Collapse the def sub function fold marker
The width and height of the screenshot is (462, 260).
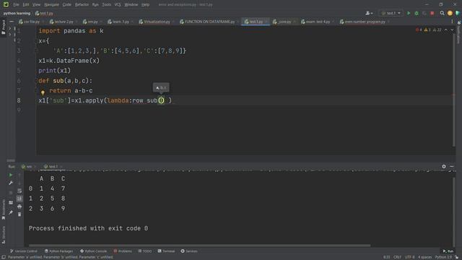(37, 81)
